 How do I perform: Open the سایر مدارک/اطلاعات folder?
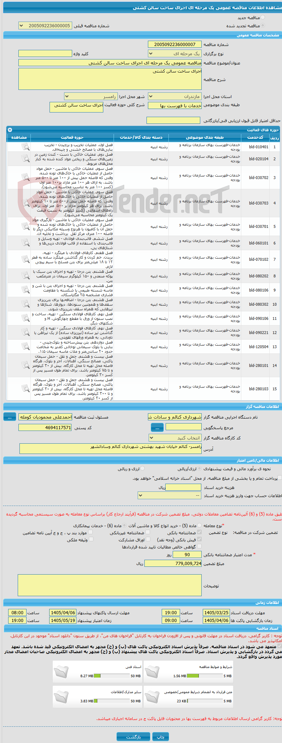coord(61,696)
